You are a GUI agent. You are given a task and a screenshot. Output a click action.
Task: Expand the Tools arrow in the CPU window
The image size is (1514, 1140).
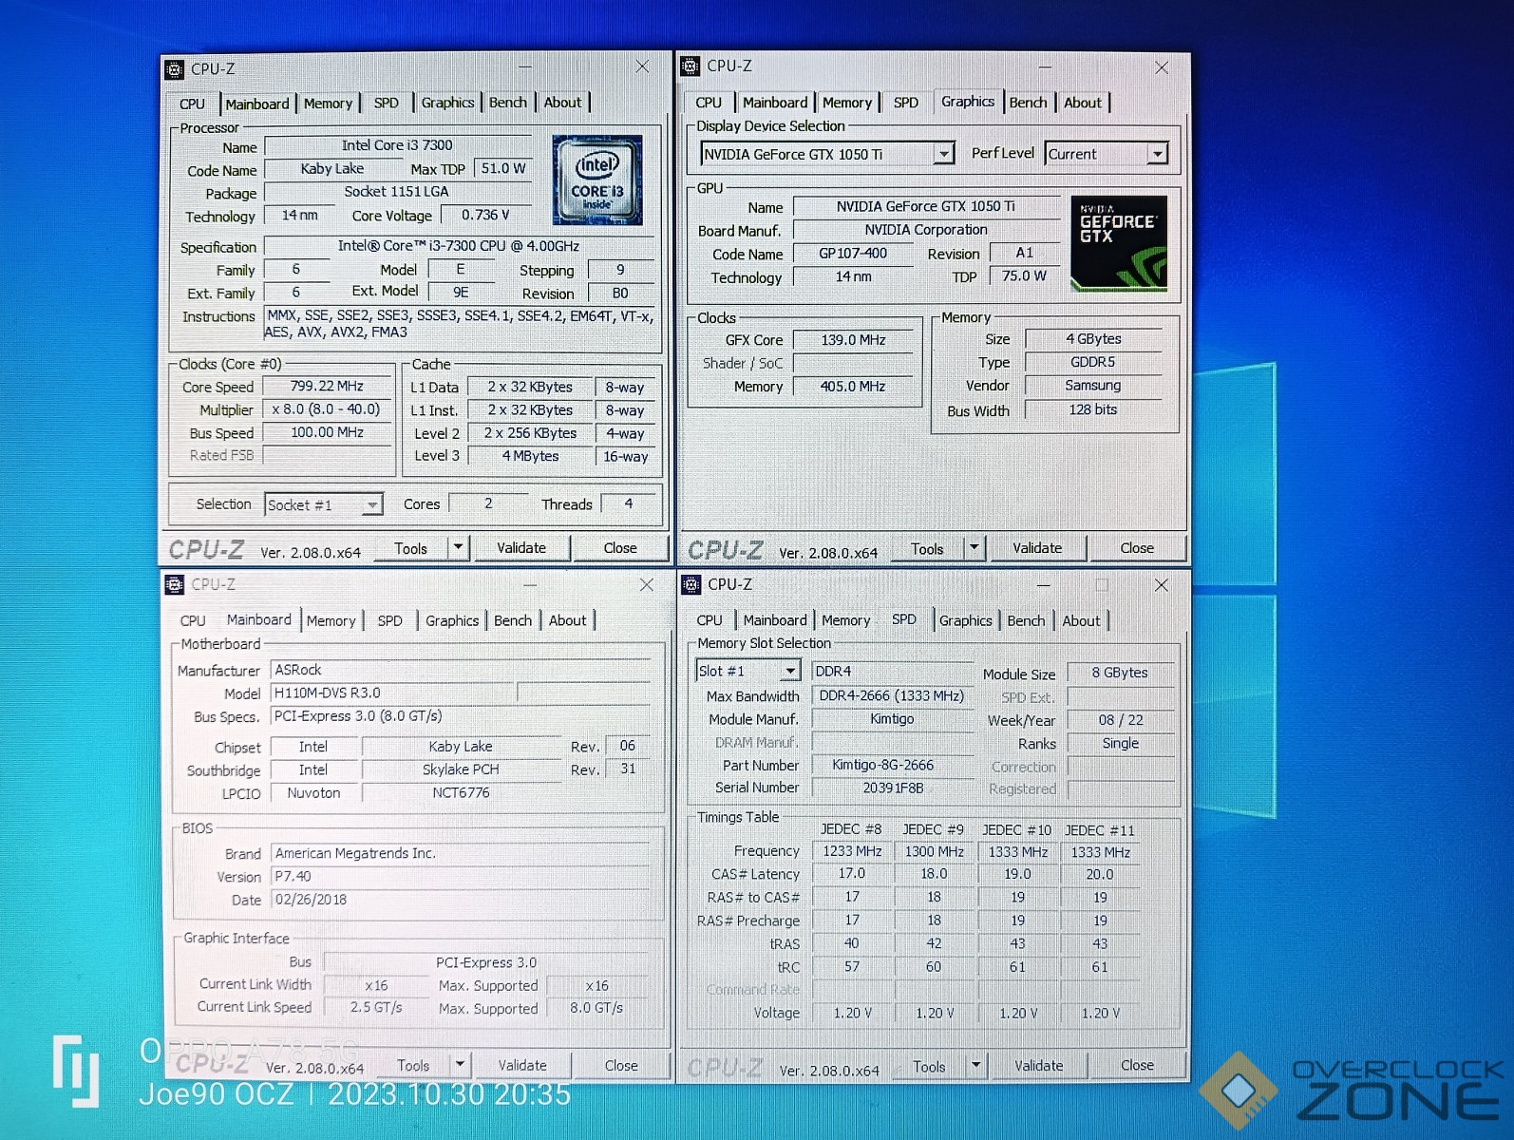(x=459, y=548)
